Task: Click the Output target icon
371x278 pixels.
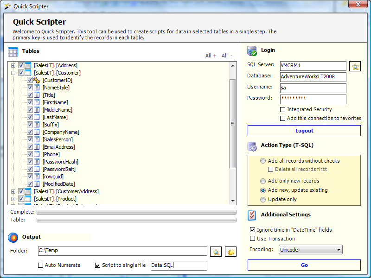Action: 13,238
